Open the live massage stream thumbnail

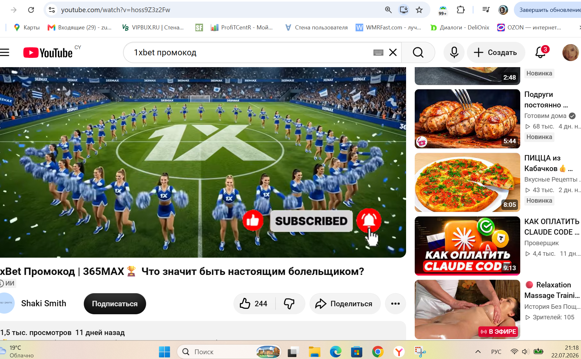click(467, 309)
